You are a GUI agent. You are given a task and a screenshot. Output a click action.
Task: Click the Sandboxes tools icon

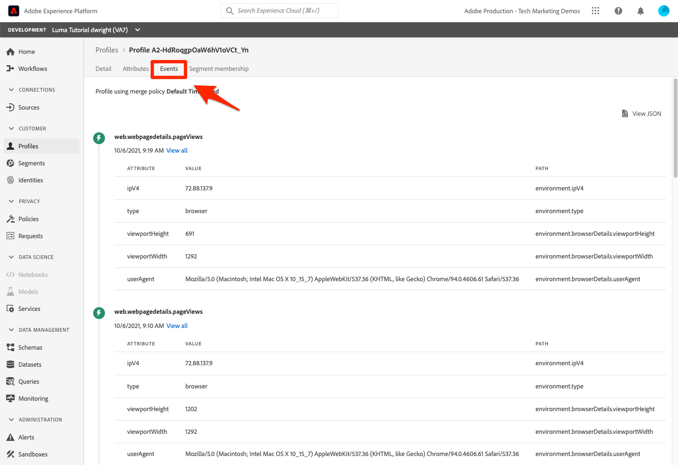coord(10,454)
